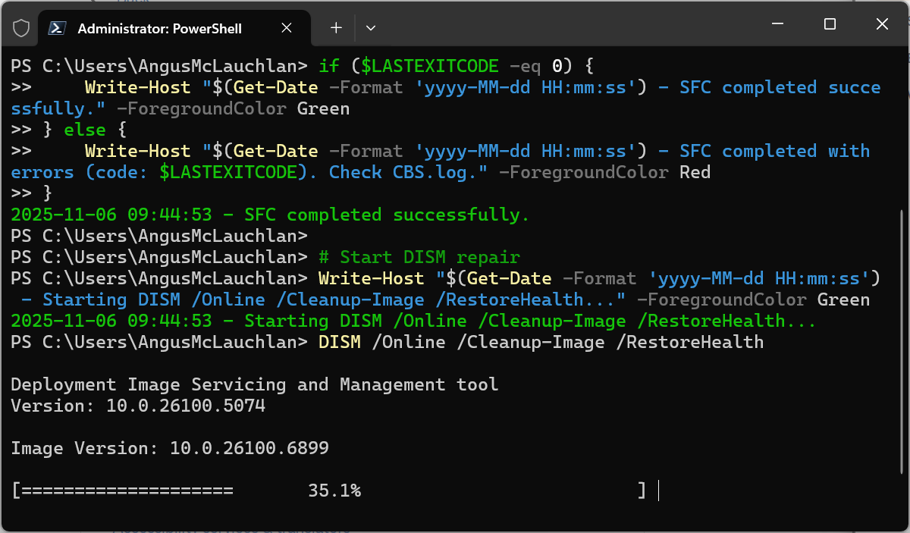Click the administrator shield icon
This screenshot has height=533, width=910.
(x=21, y=28)
